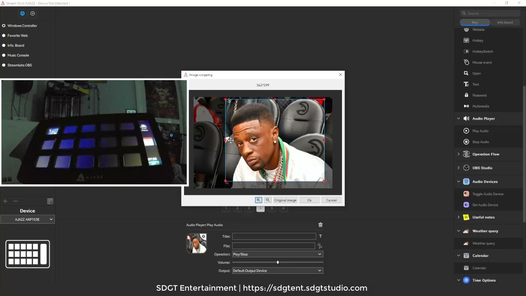Collapse the Audio Devices section
This screenshot has height=296, width=526.
pos(459,181)
